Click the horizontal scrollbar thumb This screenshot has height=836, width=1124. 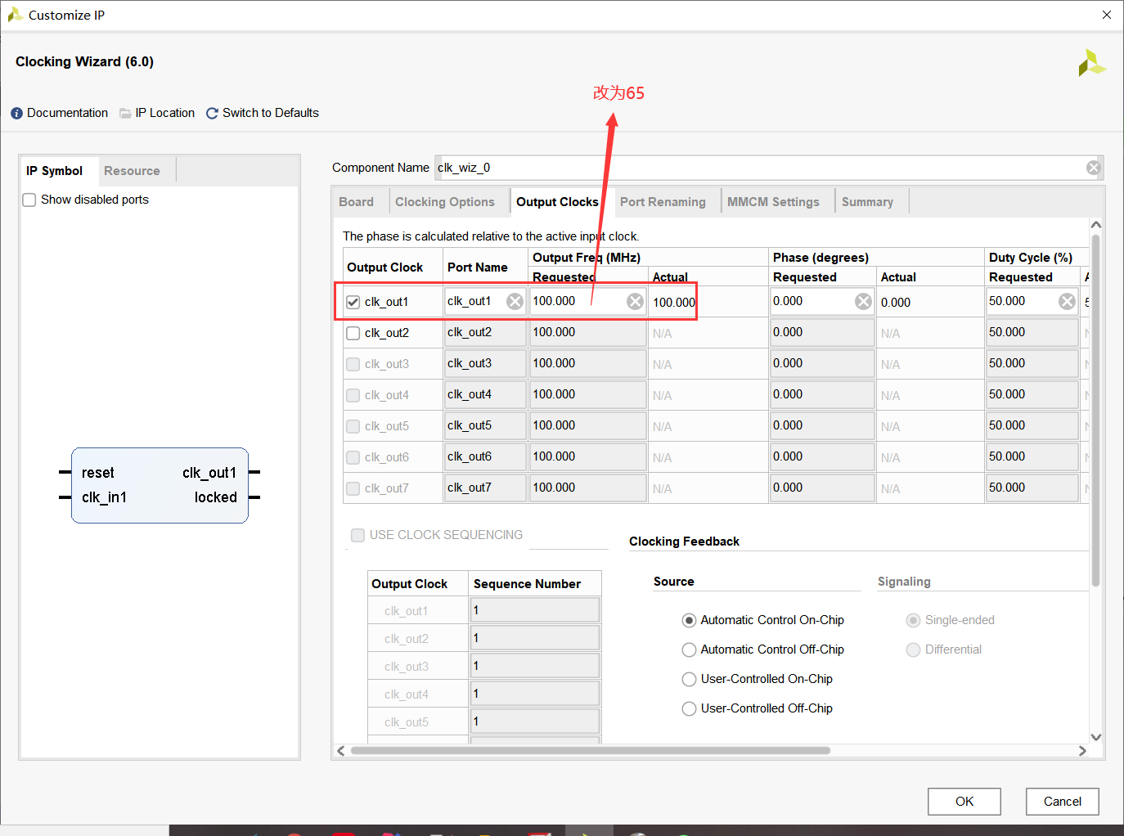tap(590, 750)
